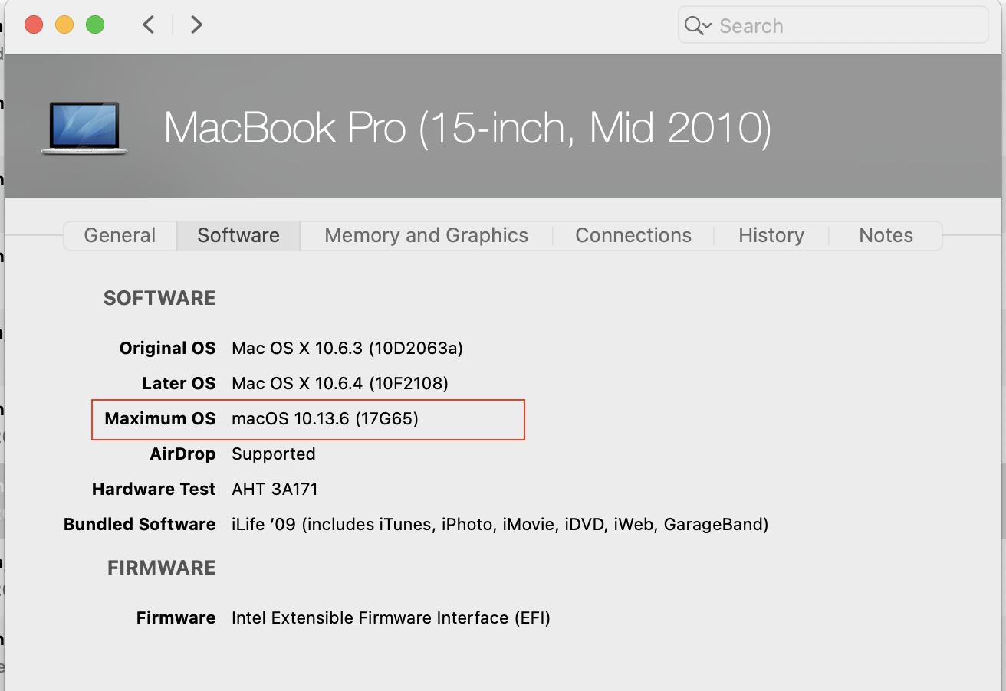Open the Notes tab

pyautogui.click(x=886, y=235)
